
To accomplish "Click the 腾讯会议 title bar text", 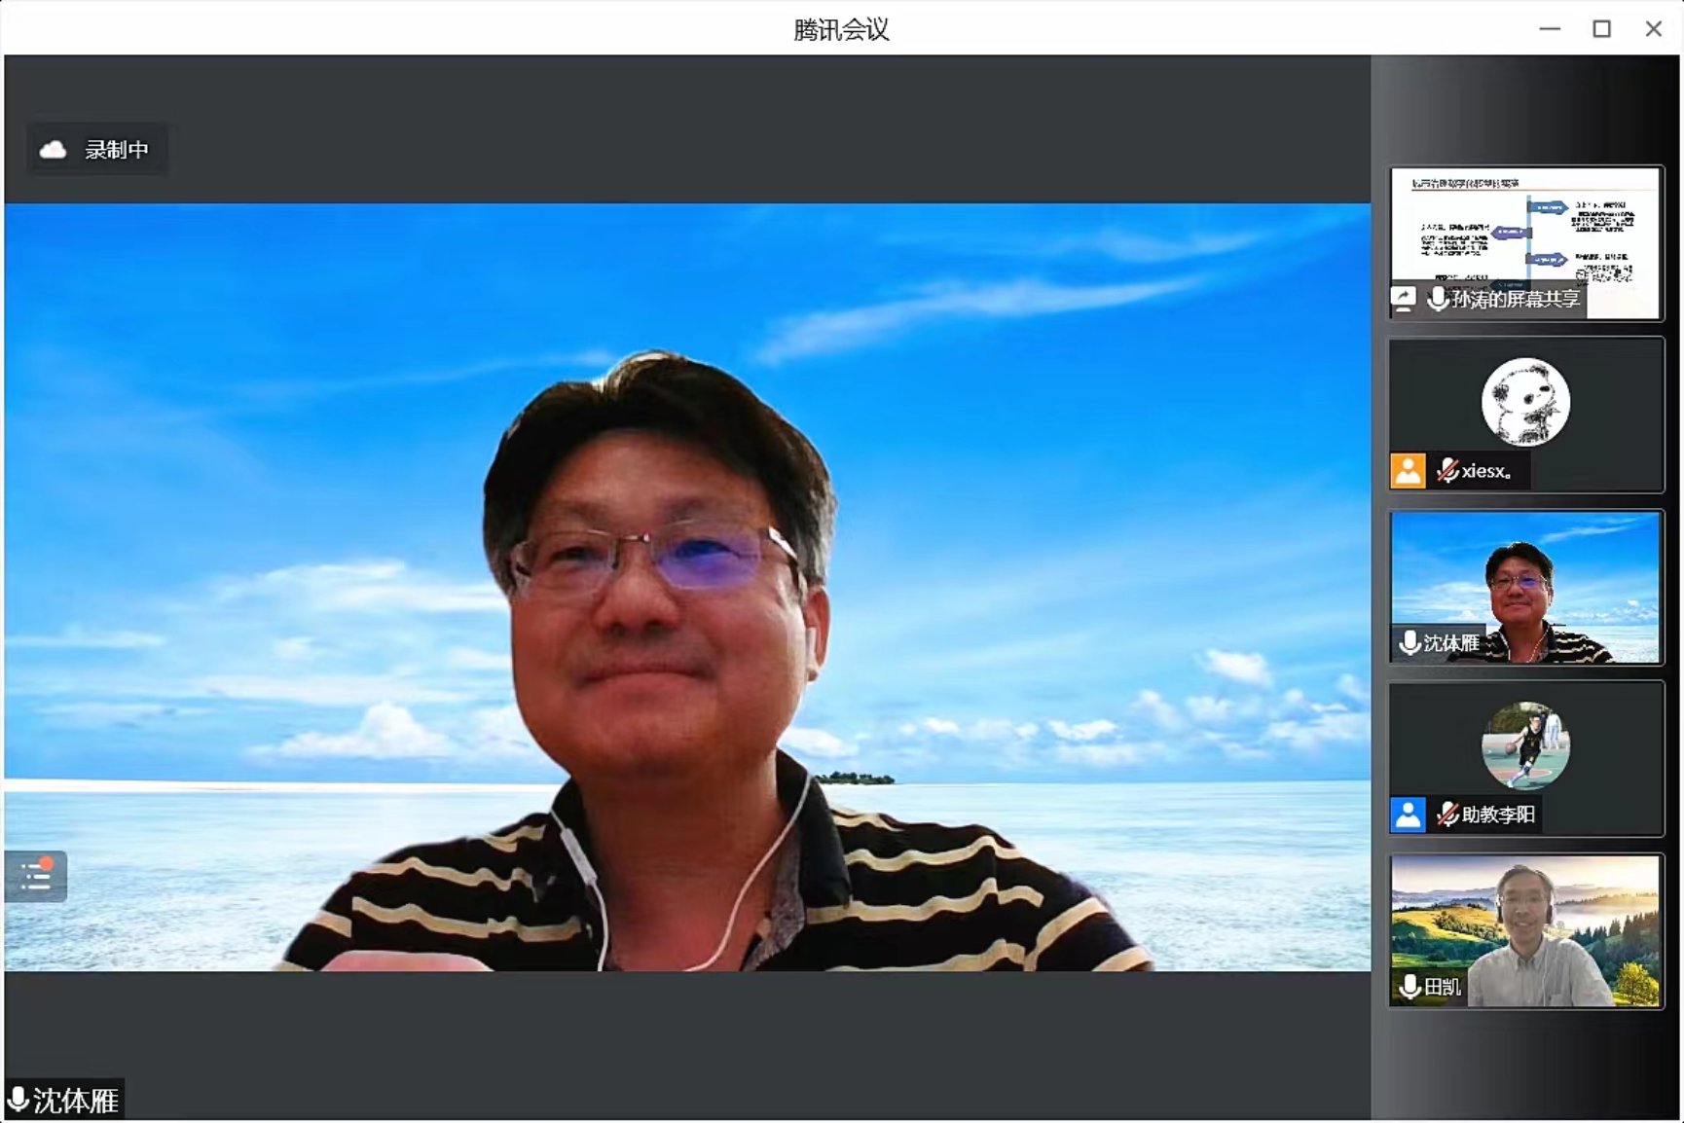I will click(841, 30).
